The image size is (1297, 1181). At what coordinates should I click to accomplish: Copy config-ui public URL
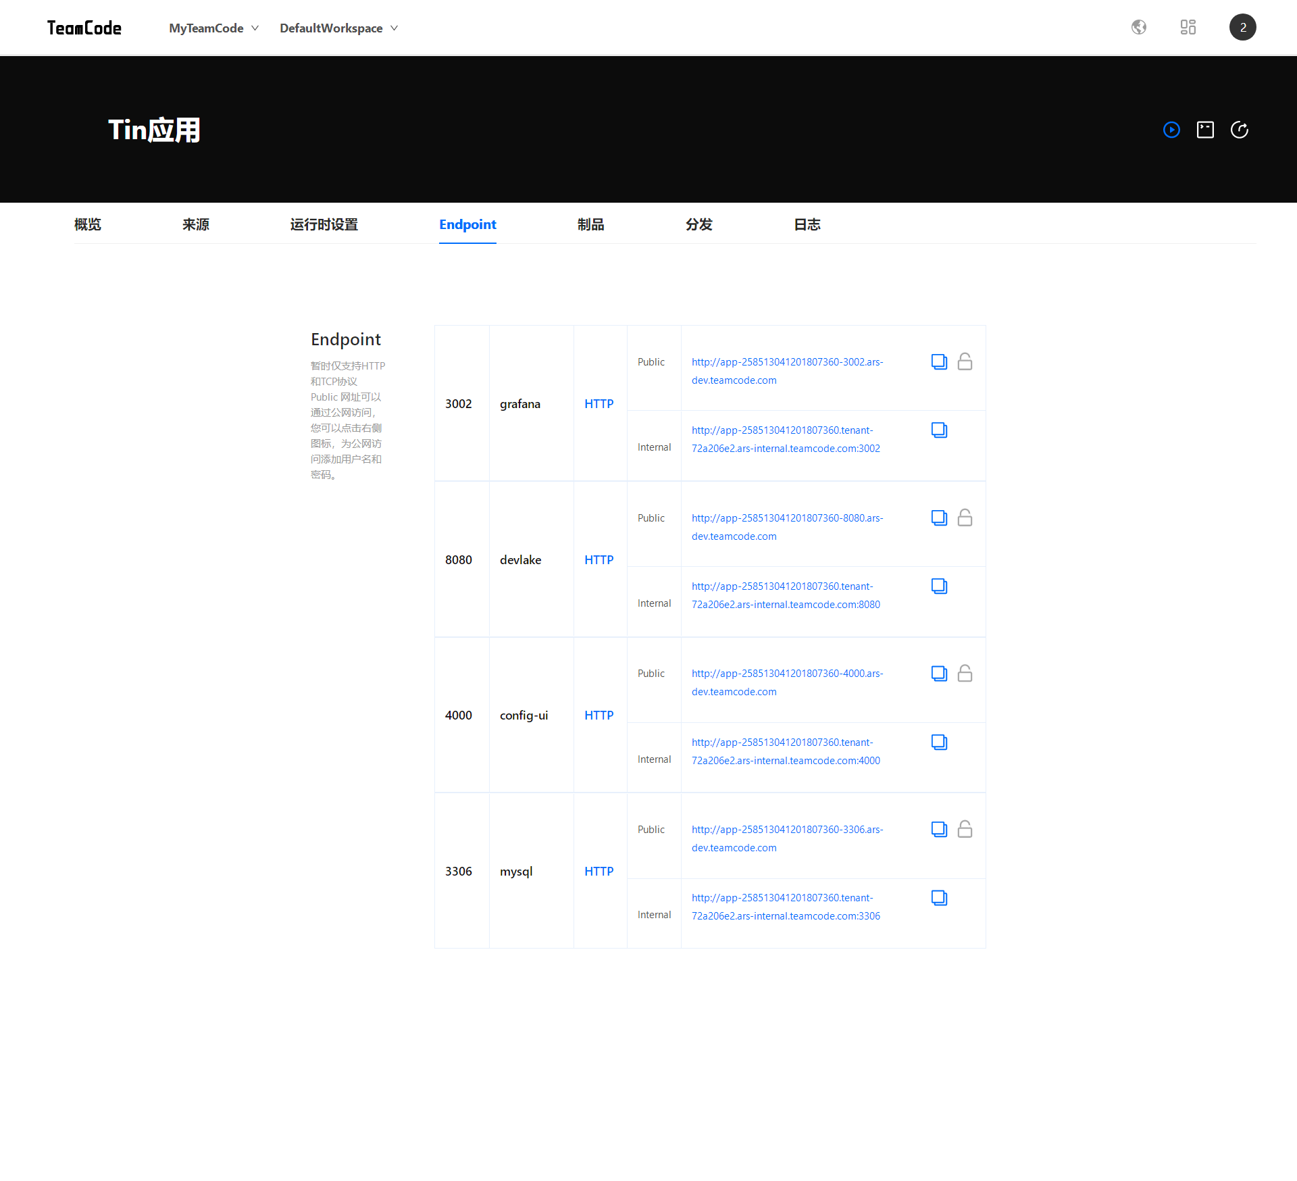(939, 674)
